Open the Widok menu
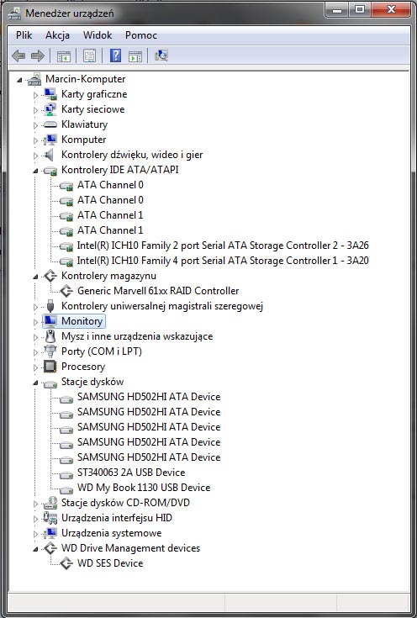Image resolution: width=417 pixels, height=618 pixels. point(98,35)
